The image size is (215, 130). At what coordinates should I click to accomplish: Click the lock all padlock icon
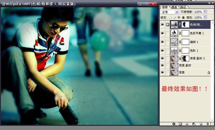183,18
